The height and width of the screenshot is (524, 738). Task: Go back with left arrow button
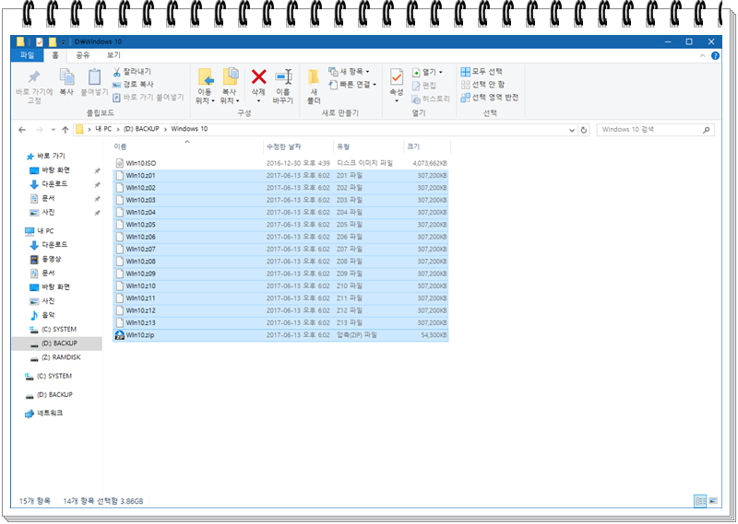pyautogui.click(x=22, y=130)
